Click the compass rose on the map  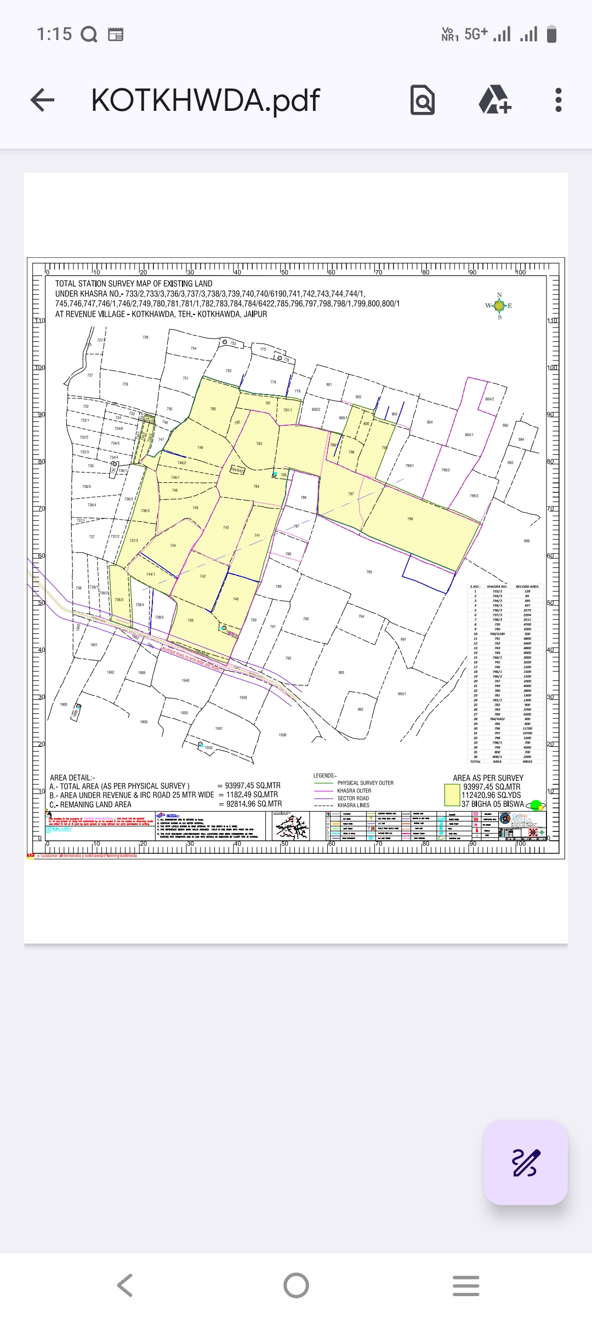click(x=499, y=306)
